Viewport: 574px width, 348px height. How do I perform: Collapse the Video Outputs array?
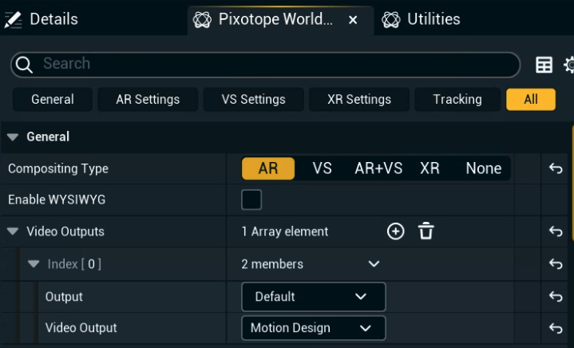click(x=13, y=231)
